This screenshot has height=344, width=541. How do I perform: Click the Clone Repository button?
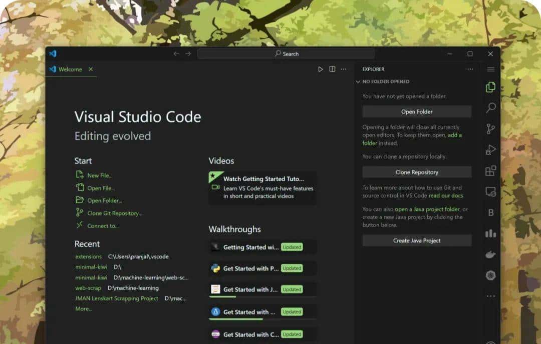[x=417, y=171]
